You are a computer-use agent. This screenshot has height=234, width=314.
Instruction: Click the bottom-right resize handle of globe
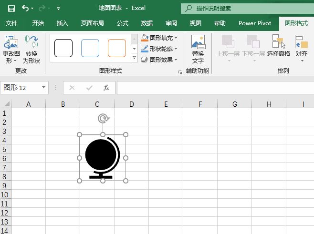click(x=126, y=181)
